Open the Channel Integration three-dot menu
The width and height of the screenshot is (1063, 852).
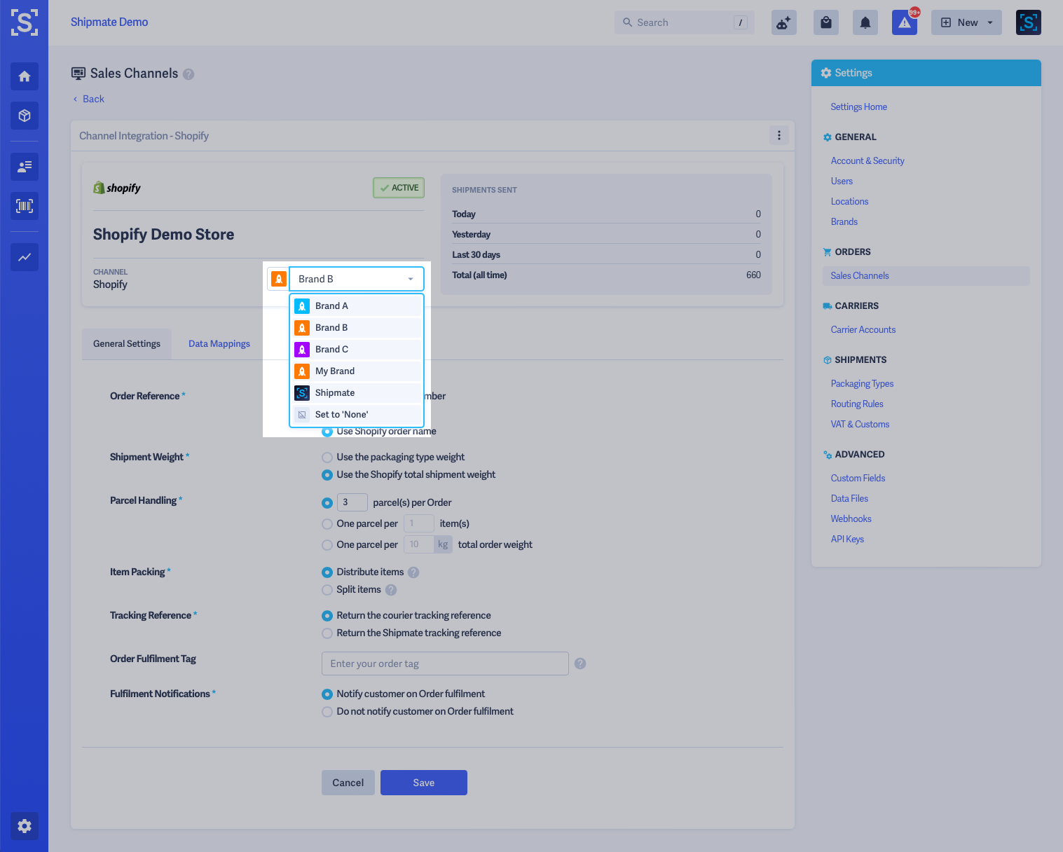[x=779, y=135]
